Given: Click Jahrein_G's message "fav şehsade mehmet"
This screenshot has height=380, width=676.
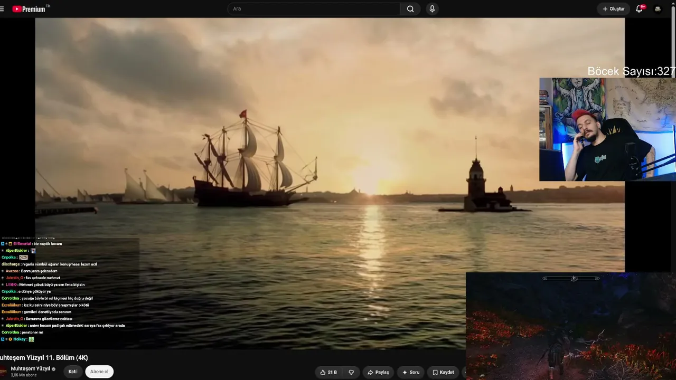Looking at the screenshot, I should pos(43,278).
